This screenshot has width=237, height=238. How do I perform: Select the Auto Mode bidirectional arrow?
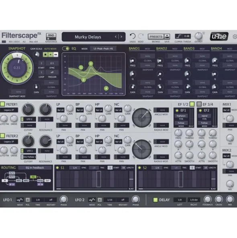pyautogui.click(x=55, y=54)
